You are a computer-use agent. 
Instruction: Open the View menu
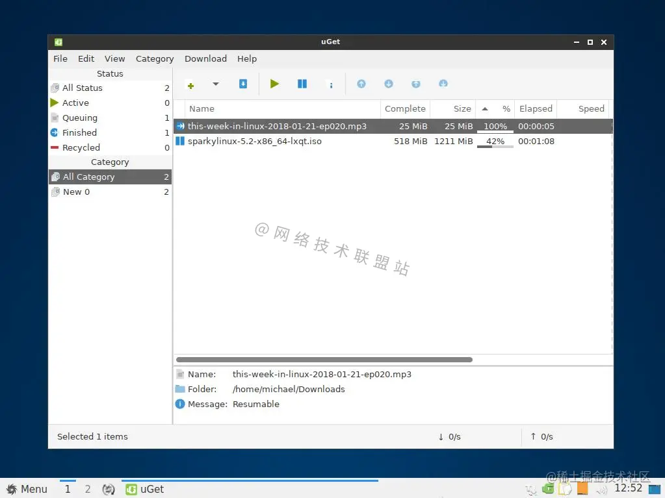(115, 58)
